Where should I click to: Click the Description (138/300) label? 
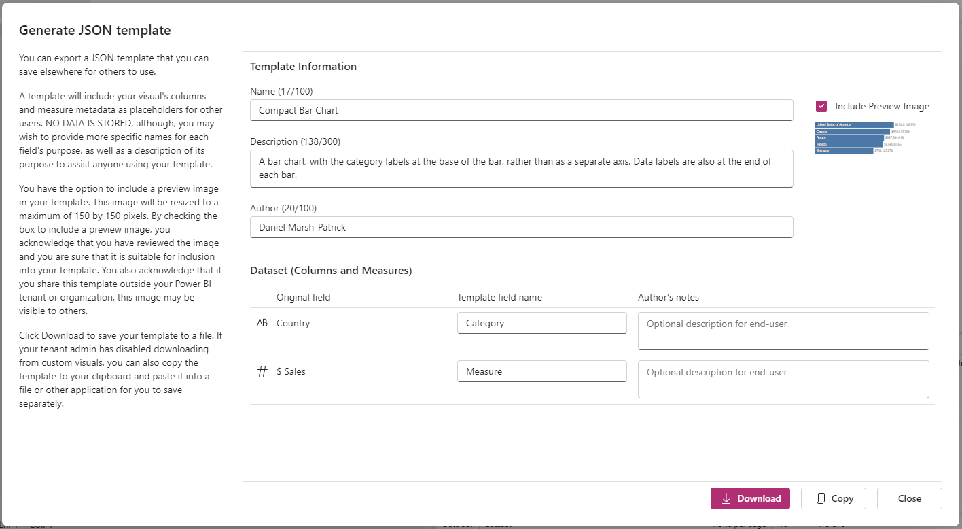(x=295, y=141)
